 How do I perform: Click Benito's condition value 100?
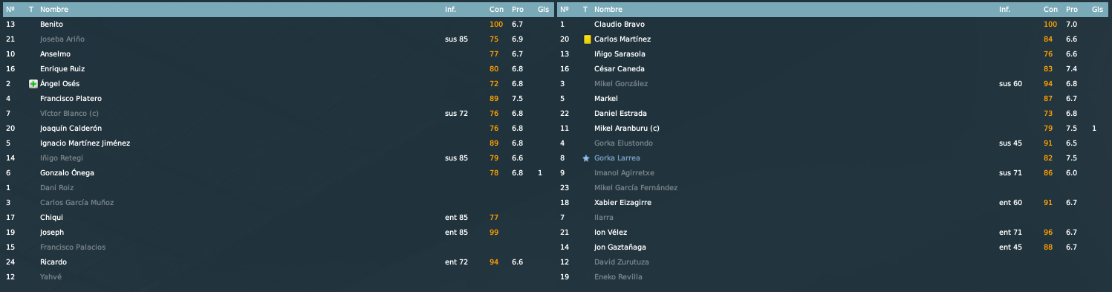(x=496, y=25)
